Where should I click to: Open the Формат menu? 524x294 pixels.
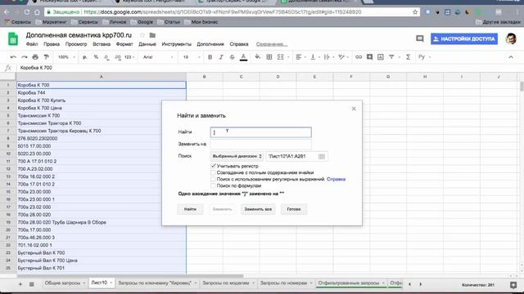[x=124, y=44]
